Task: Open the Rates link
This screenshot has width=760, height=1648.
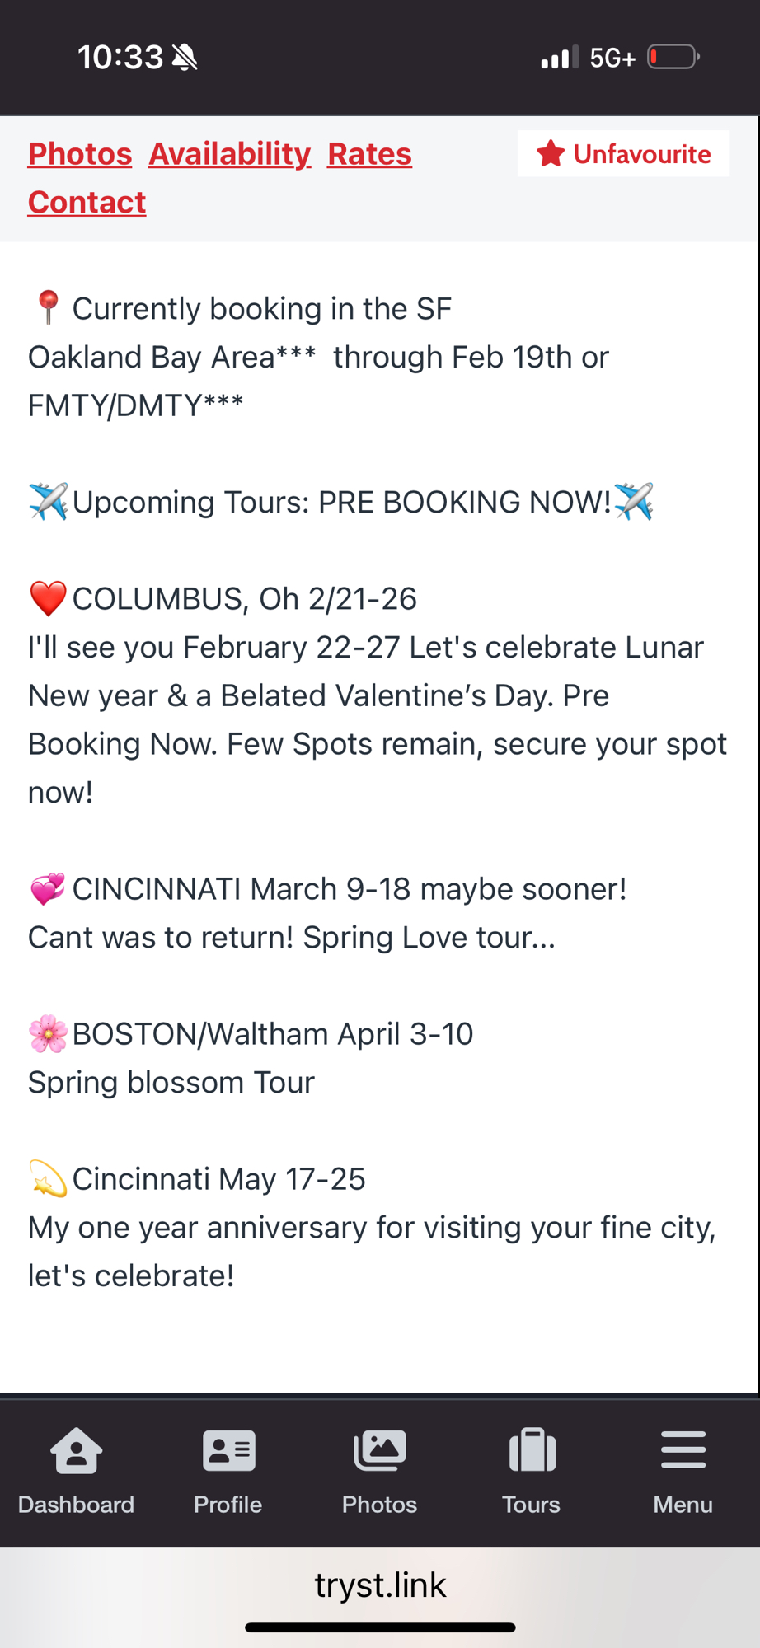Action: (369, 154)
